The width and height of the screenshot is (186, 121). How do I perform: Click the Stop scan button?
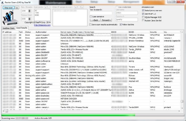pos(9,8)
